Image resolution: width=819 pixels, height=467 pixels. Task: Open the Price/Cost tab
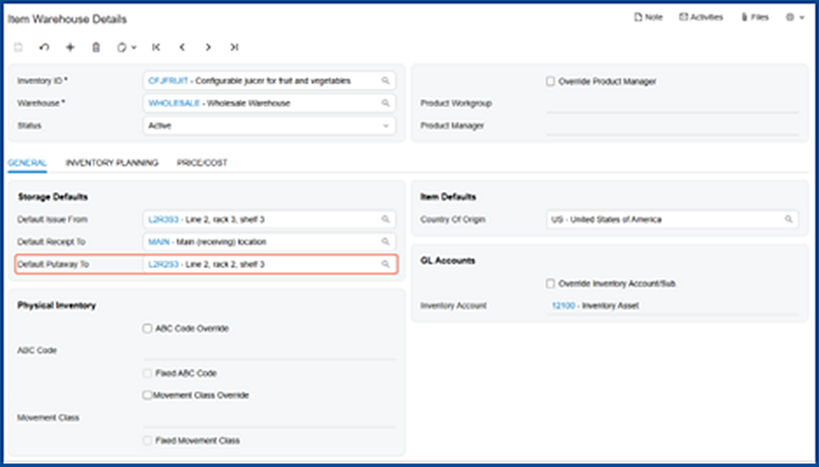coord(202,163)
